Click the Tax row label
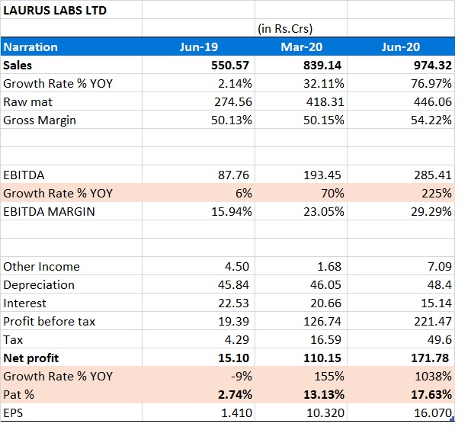 tap(71, 340)
